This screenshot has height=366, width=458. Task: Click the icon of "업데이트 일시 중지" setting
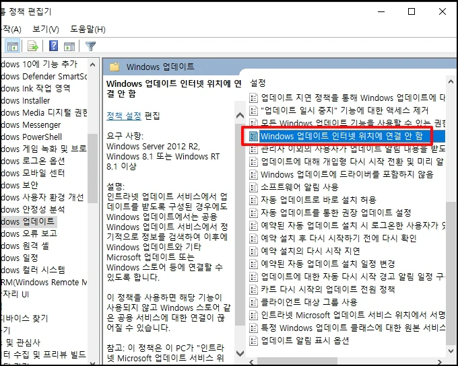pyautogui.click(x=253, y=110)
